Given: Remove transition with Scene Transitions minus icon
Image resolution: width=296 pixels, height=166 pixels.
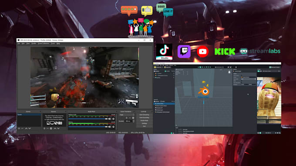Looking at the screenshot, I should [x=130, y=118].
